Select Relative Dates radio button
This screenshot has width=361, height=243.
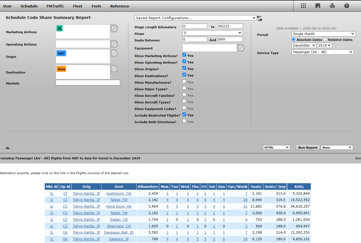coord(325,39)
